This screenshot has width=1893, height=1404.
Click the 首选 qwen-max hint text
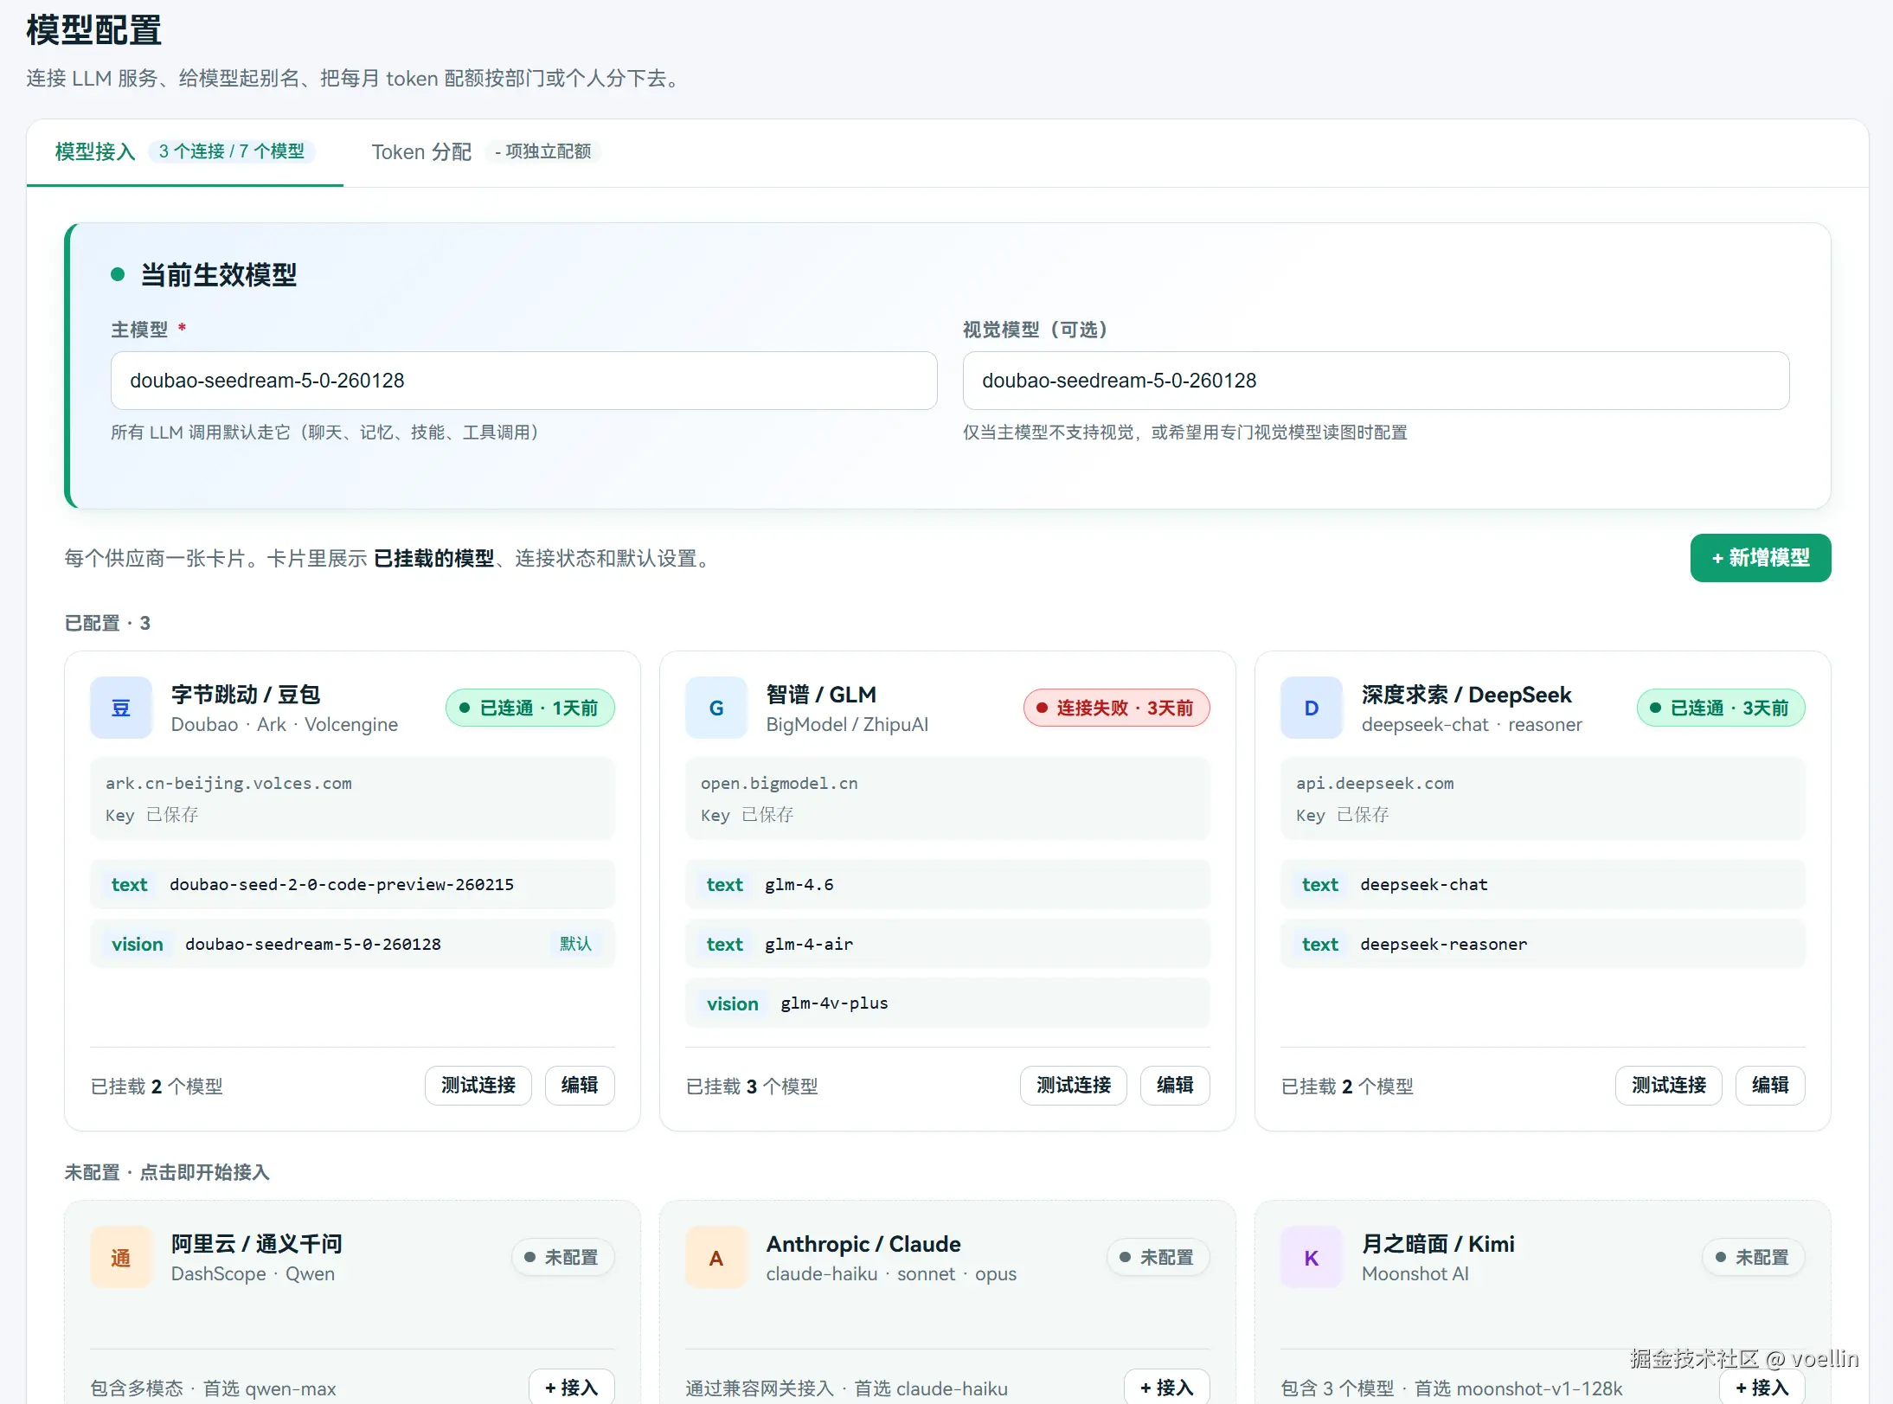pos(269,1388)
